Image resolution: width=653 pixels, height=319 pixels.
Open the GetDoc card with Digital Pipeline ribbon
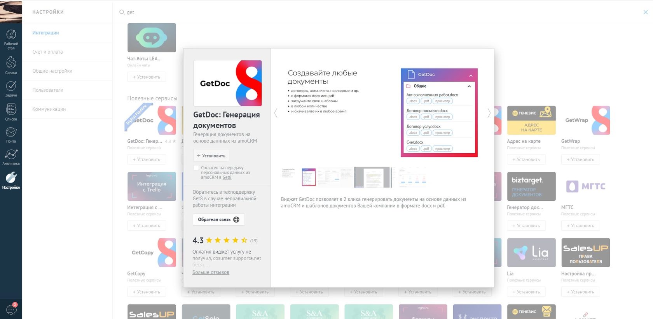tap(152, 120)
